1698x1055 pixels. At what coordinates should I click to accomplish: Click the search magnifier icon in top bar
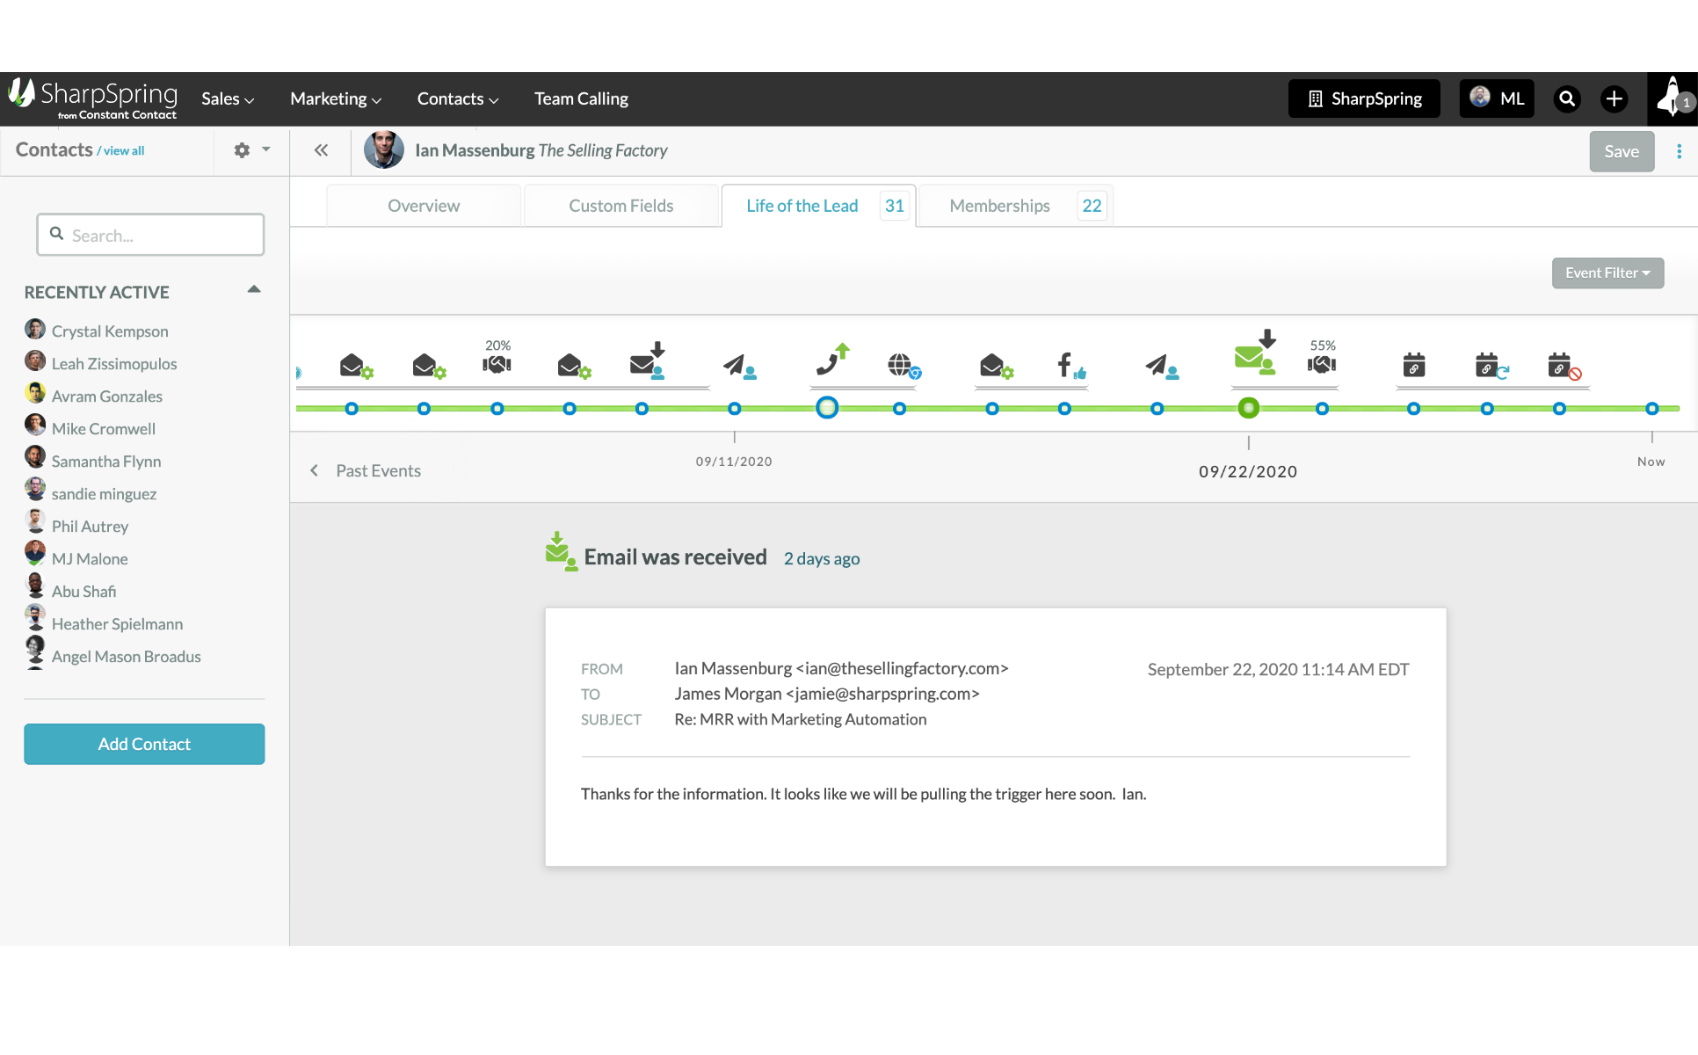[1566, 98]
